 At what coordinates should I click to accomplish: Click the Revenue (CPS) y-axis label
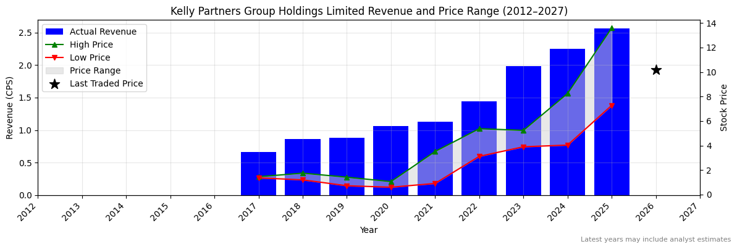[x=9, y=108]
